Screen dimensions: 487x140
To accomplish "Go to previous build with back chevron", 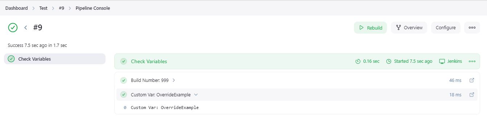I will (25, 27).
